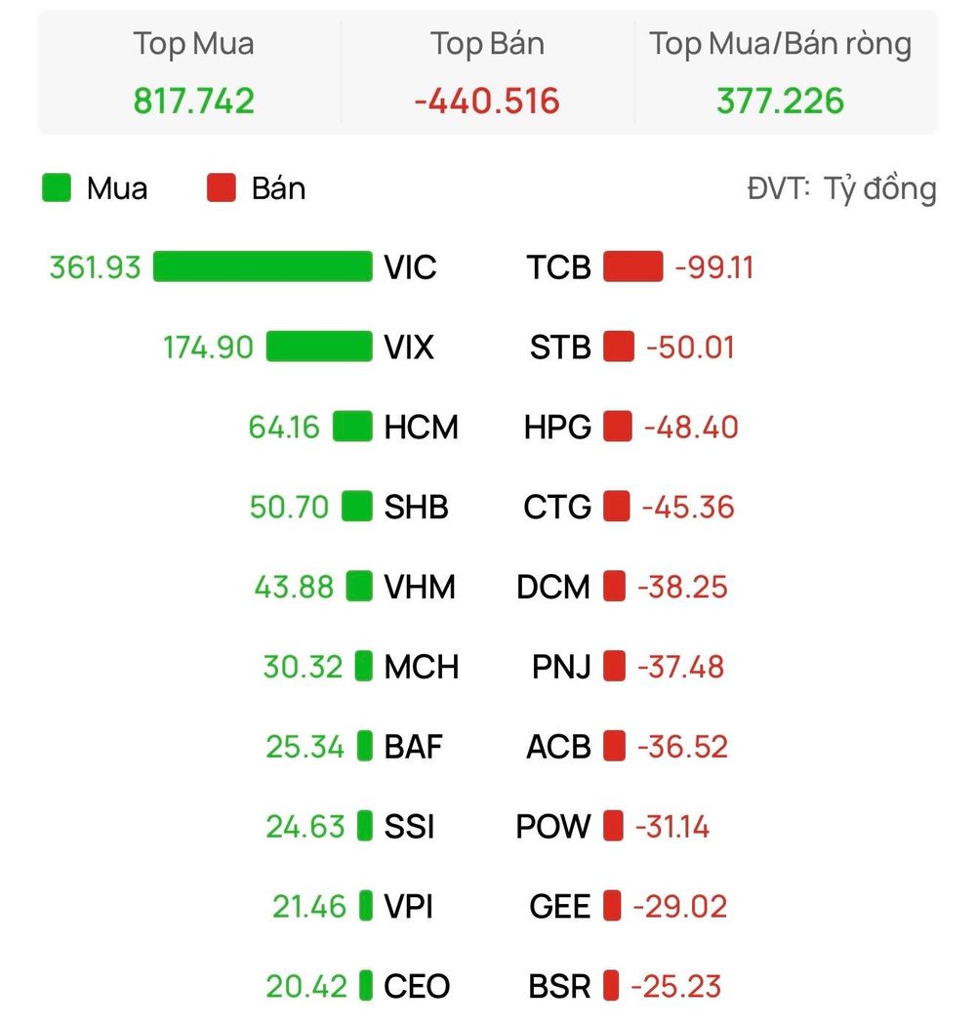Click the DCM red sell bar
Viewport: 976px width, 1026px height.
[x=614, y=587]
